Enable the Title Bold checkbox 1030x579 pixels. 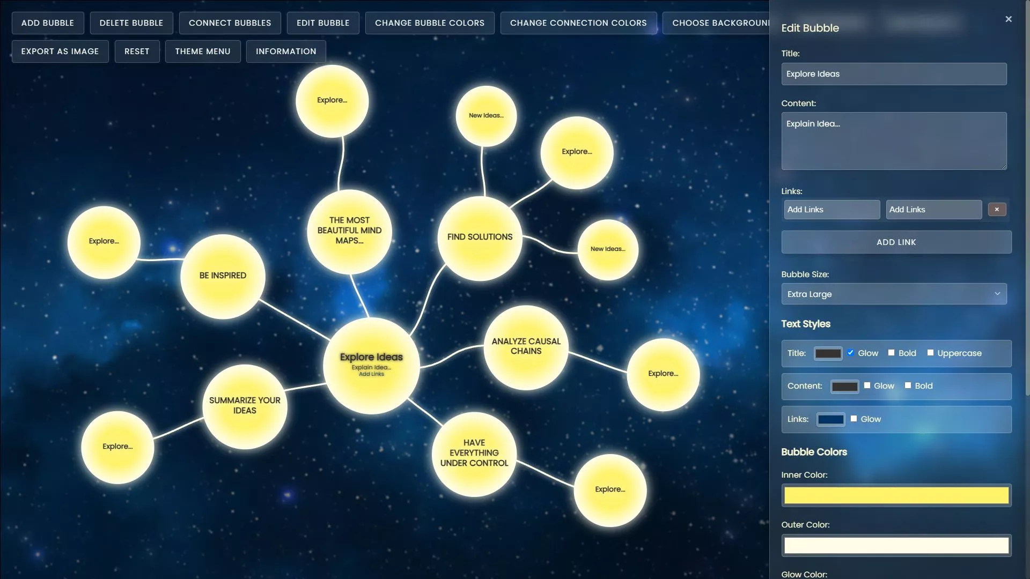coord(891,353)
